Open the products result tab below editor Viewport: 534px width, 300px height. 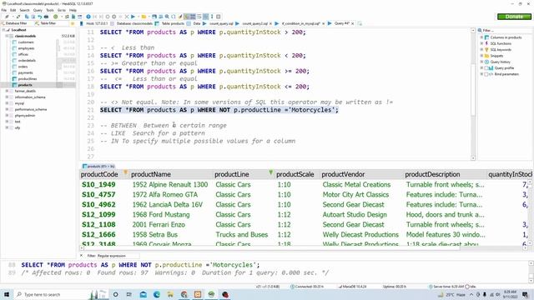98,167
